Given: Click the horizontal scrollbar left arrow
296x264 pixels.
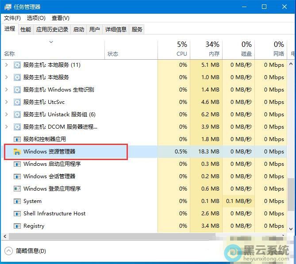Looking at the screenshot, I should (x=5, y=236).
